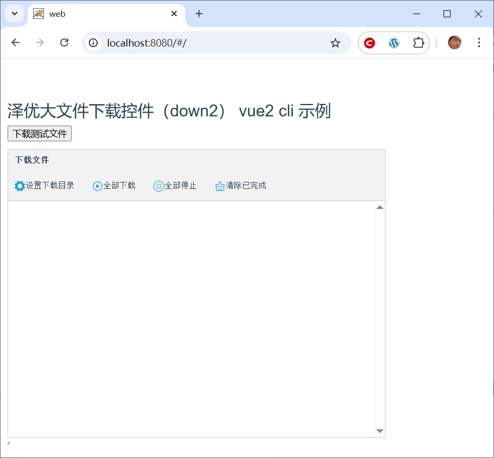Click the 下载测试文件 button
Screen dimensions: 494x458
(x=40, y=134)
